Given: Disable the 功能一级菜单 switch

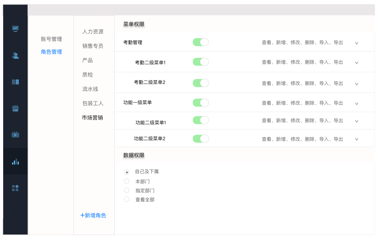Looking at the screenshot, I should (201, 103).
